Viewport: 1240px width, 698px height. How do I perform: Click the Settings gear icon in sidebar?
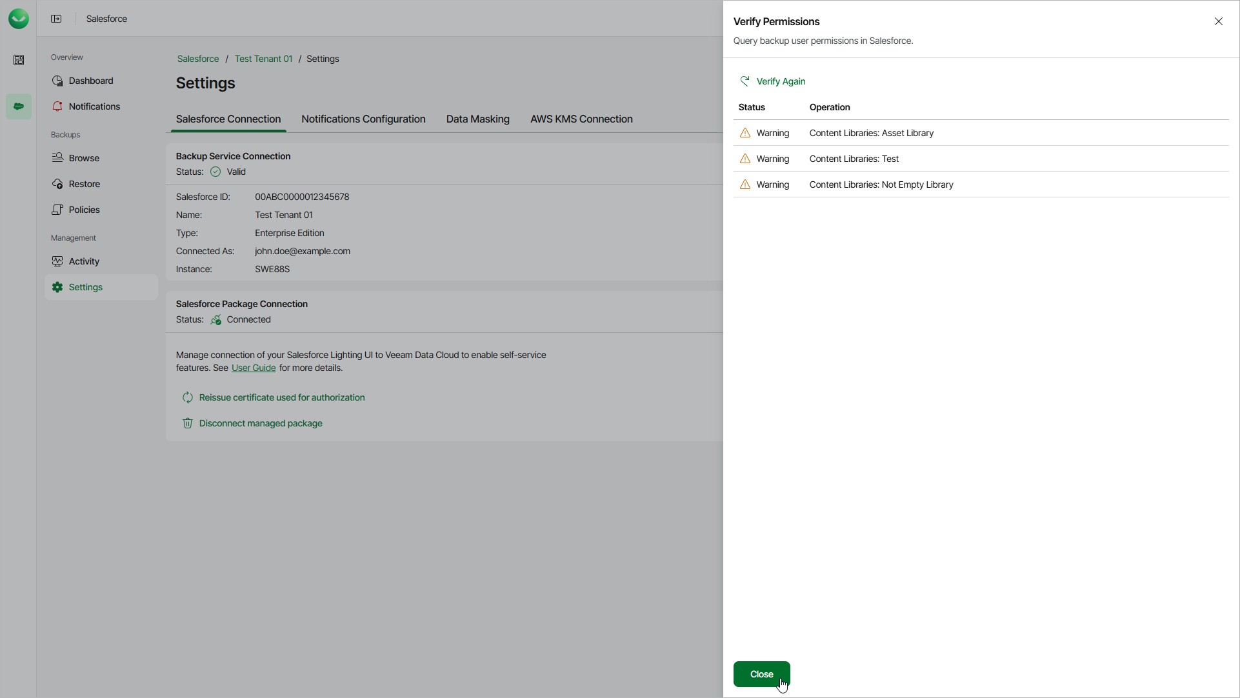(x=57, y=287)
